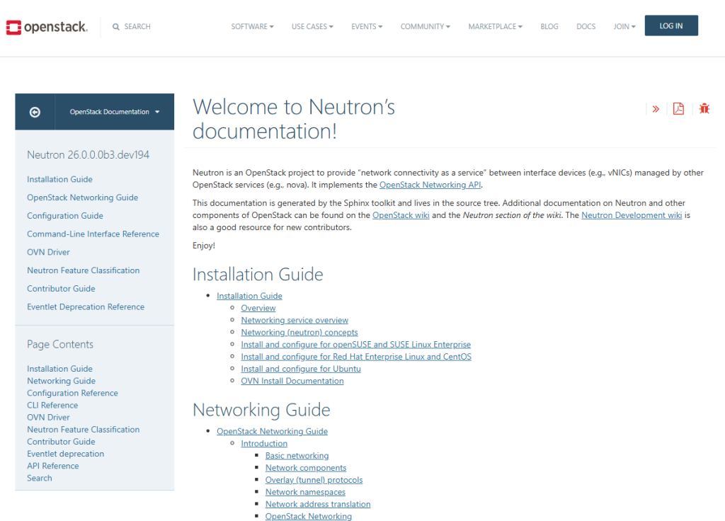Screen dimensions: 725x521
Task: Open Neutron Feature Classification in sidebar navigation
Action: (84, 270)
